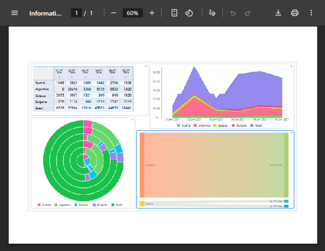The width and height of the screenshot is (325, 251).
Task: Download the PDF file
Action: [278, 13]
